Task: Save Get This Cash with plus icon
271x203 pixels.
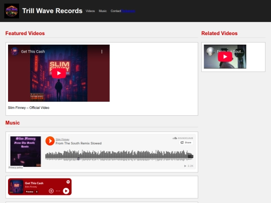Action: point(51,191)
